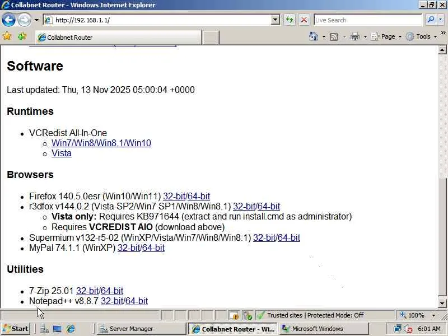This screenshot has width=448, height=336.
Task: Open the Win7/Win8/Win8.1/Win10 VCRedist link
Action: click(x=101, y=143)
